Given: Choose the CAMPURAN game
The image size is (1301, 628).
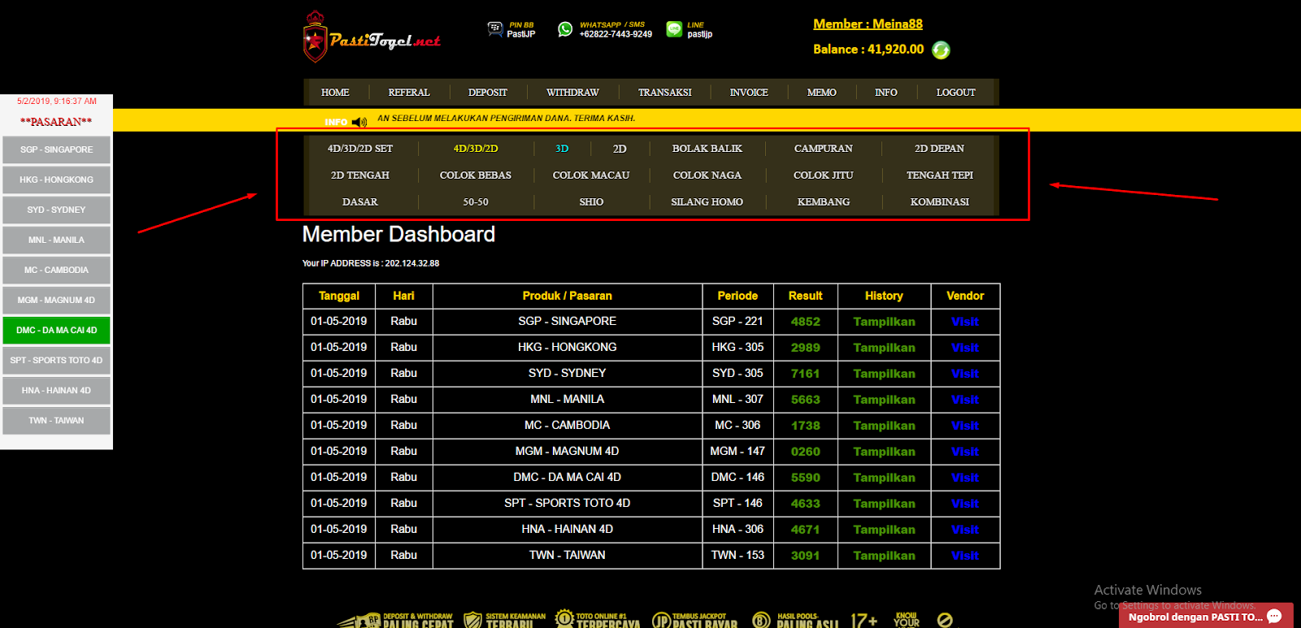Looking at the screenshot, I should (x=824, y=149).
